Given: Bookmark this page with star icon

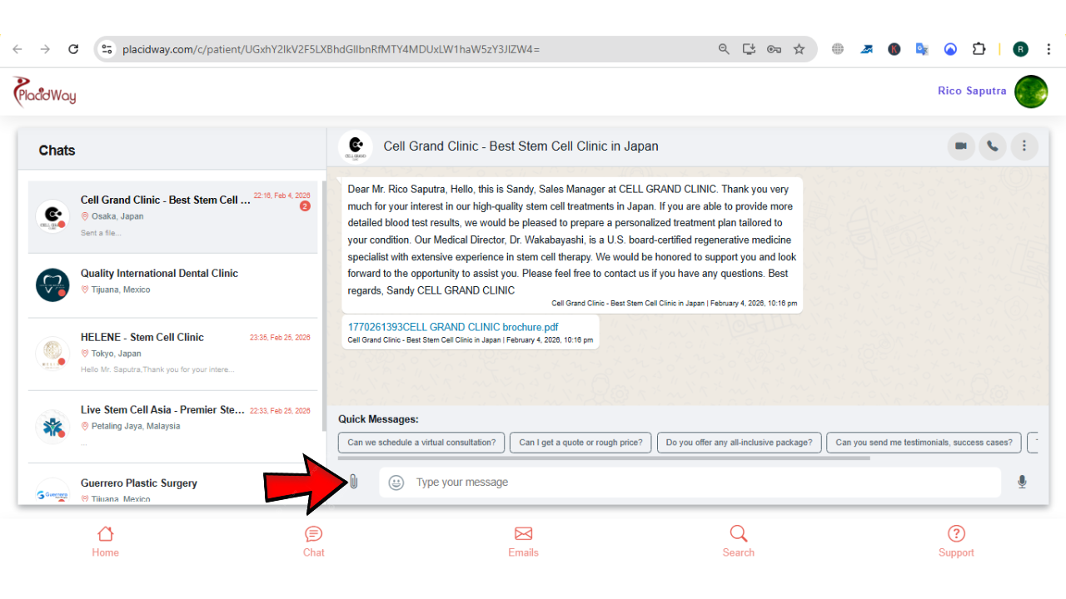Looking at the screenshot, I should point(799,49).
